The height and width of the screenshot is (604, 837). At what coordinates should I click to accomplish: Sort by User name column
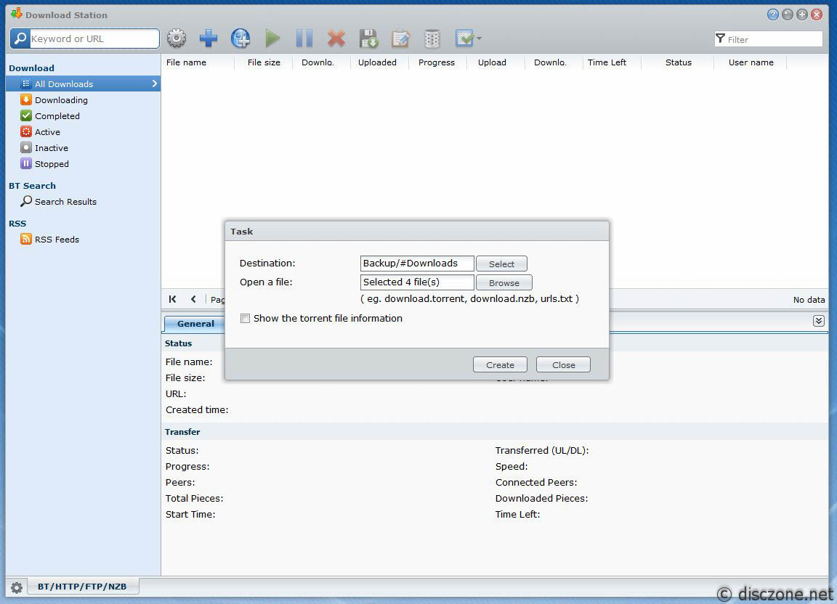click(x=751, y=62)
